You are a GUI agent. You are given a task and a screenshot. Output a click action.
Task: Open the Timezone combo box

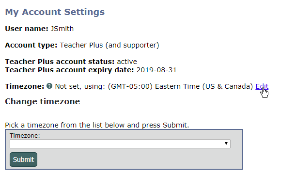click(120, 144)
